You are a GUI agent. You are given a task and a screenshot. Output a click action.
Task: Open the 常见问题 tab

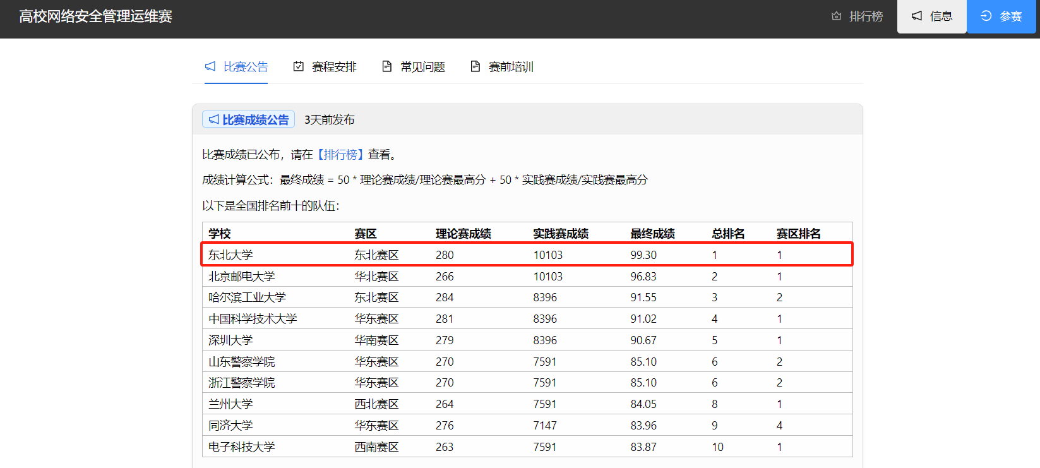422,67
